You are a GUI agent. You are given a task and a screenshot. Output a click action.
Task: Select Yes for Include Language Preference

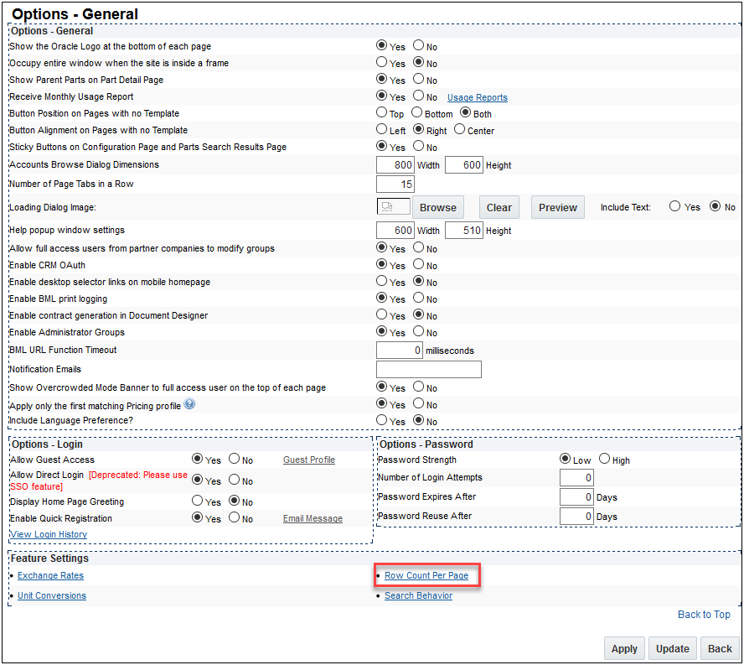(381, 420)
